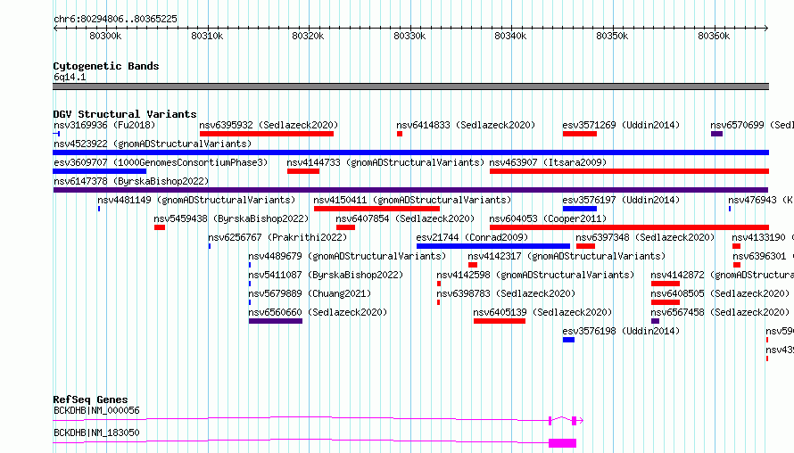Click nsv6407854 (Sedlazeck2020) label
Image resolution: width=794 pixels, height=453 pixels.
pos(405,218)
